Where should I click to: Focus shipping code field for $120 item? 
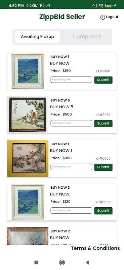pos(71,210)
